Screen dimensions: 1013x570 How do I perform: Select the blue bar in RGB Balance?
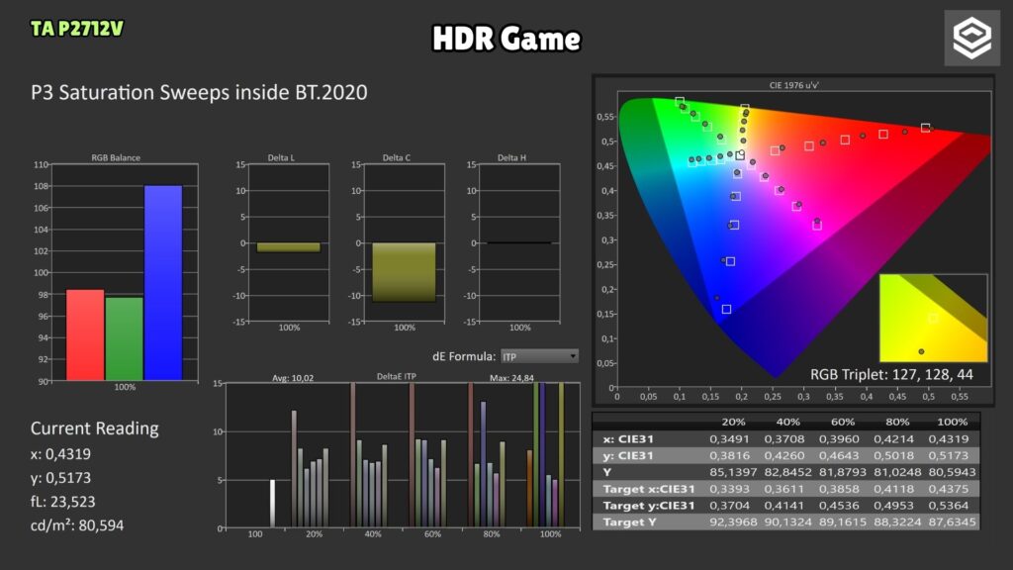[163, 283]
